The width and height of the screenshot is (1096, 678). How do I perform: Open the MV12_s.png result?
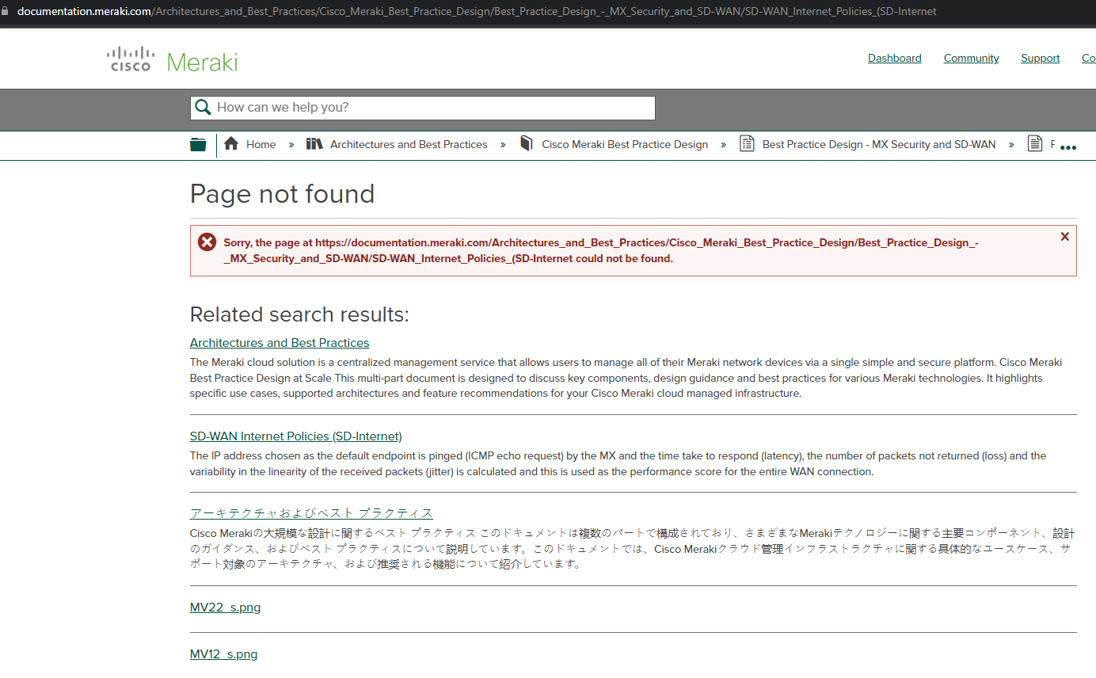pyautogui.click(x=223, y=653)
